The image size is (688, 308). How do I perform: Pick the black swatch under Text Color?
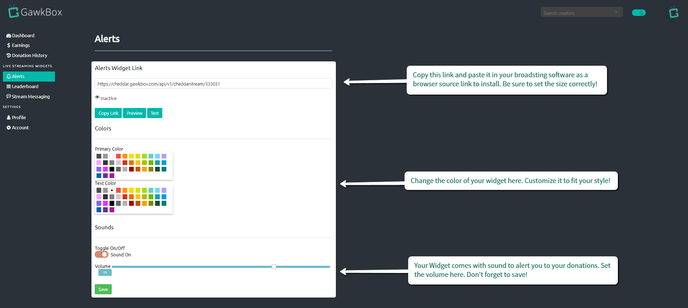coord(112,203)
